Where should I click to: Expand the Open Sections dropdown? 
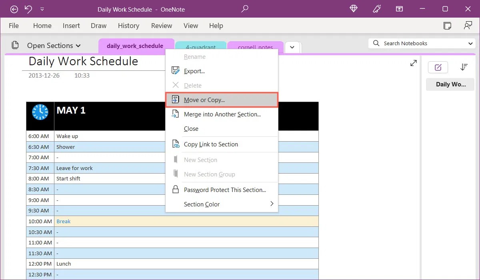[x=78, y=45]
